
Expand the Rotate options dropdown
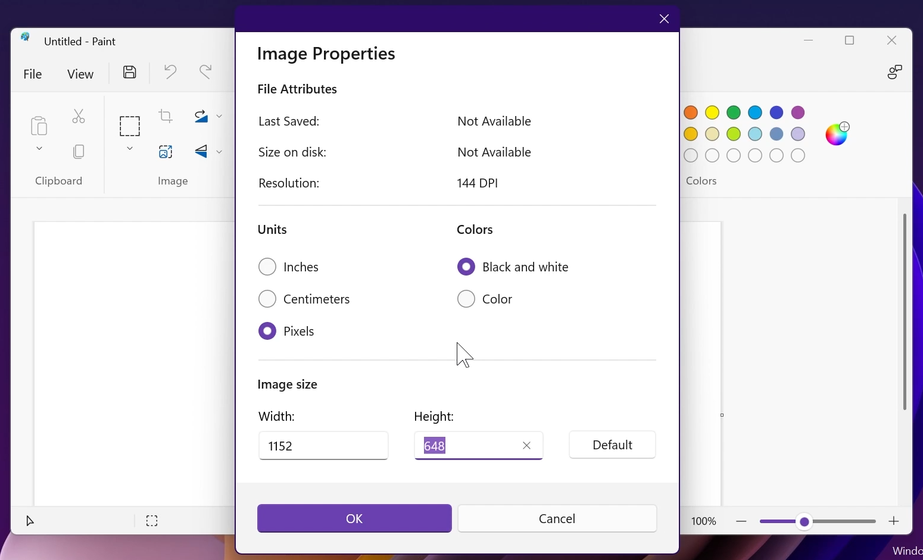(x=219, y=116)
